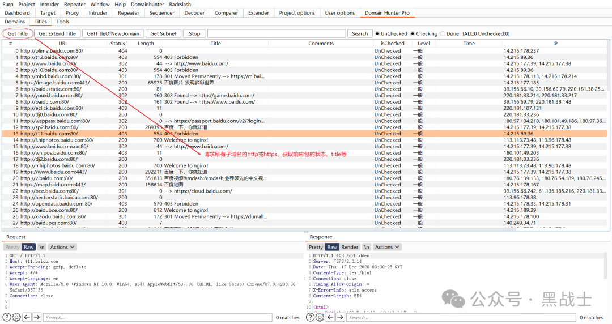Open the Domainhunter menu
This screenshot has width=612, height=324.
[147, 5]
